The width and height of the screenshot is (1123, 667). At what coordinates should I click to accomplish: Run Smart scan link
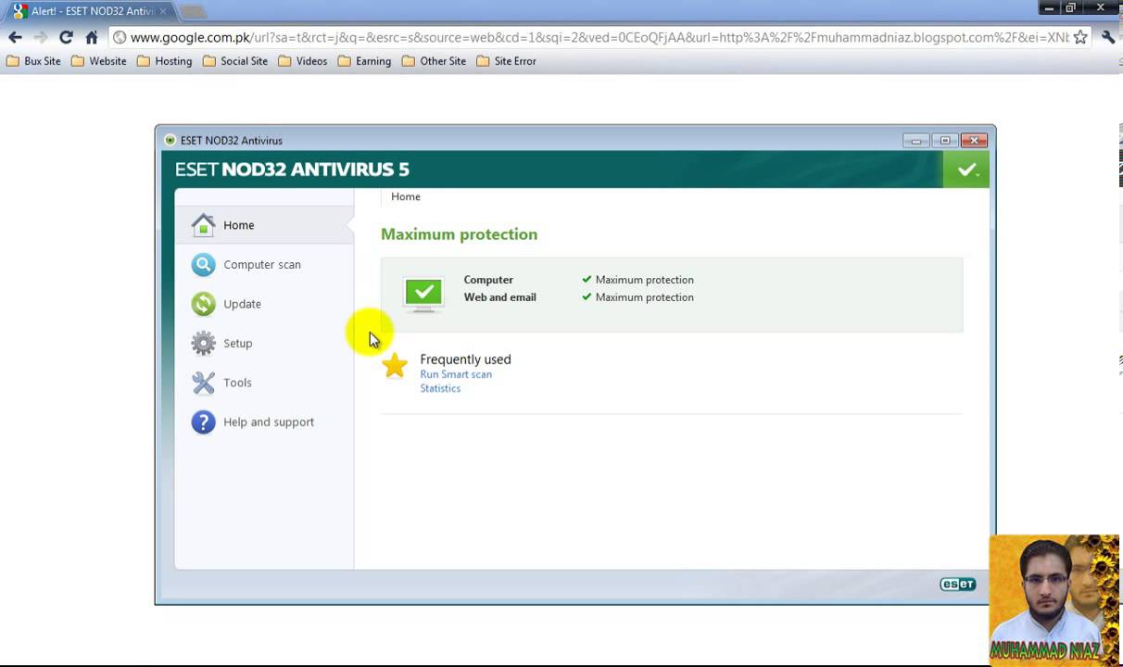[x=456, y=374]
